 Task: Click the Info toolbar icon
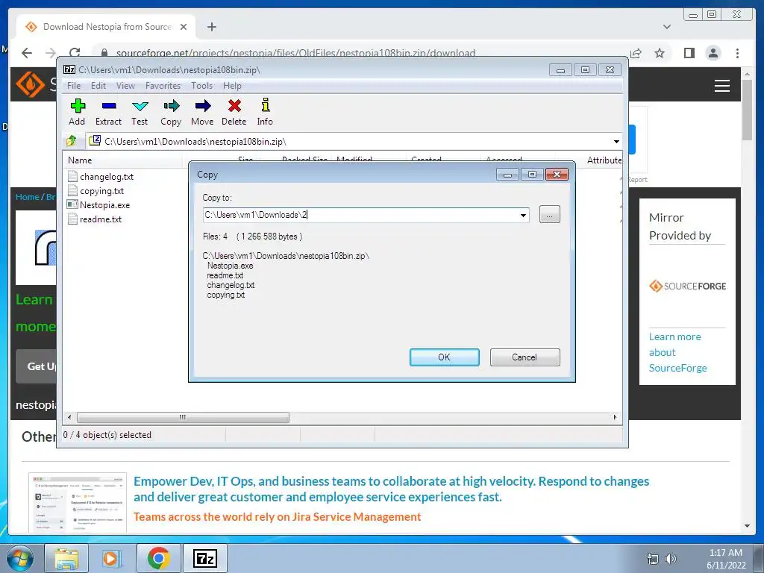[265, 112]
